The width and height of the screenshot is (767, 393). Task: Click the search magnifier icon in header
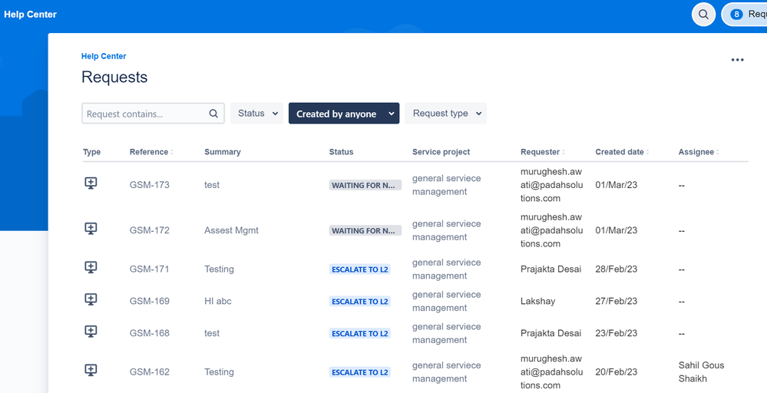click(x=703, y=14)
